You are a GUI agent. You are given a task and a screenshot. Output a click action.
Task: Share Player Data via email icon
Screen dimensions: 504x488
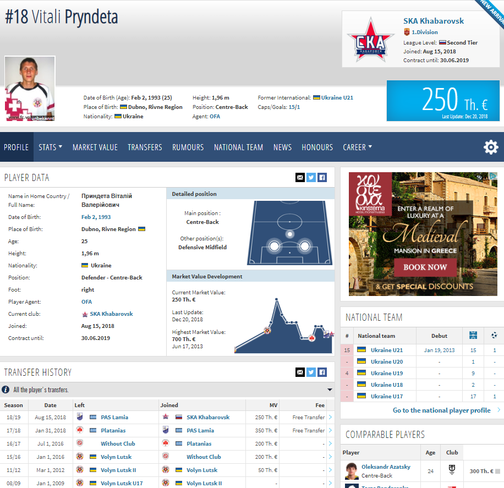click(300, 178)
